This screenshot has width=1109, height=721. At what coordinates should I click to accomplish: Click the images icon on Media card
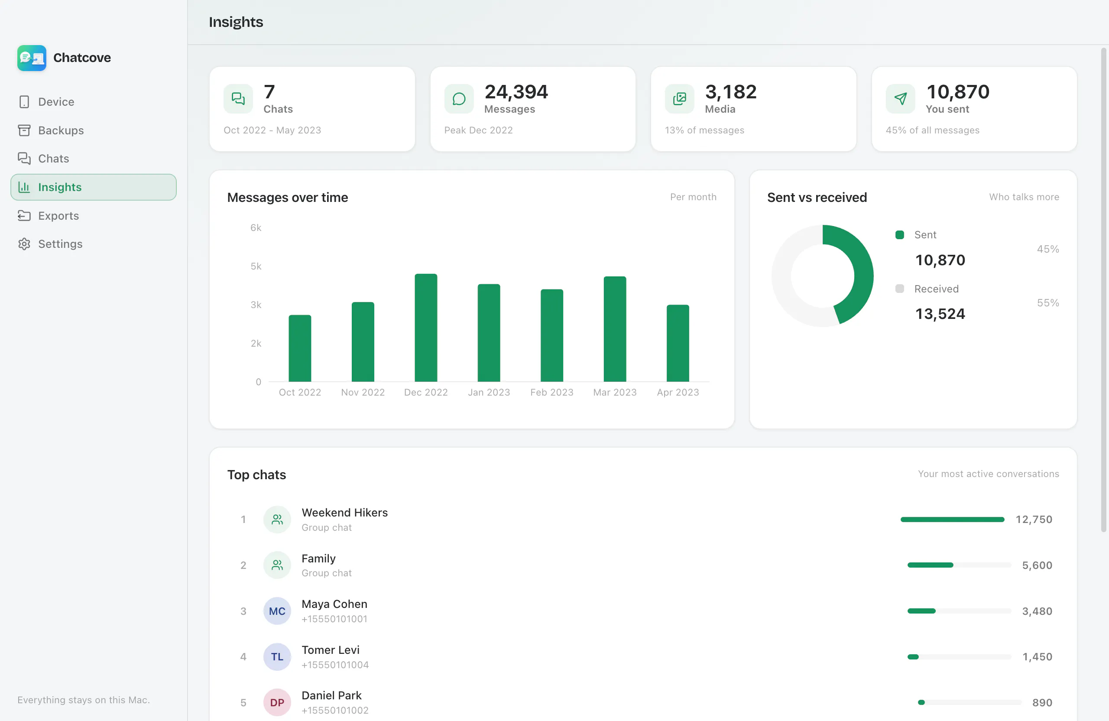[679, 99]
